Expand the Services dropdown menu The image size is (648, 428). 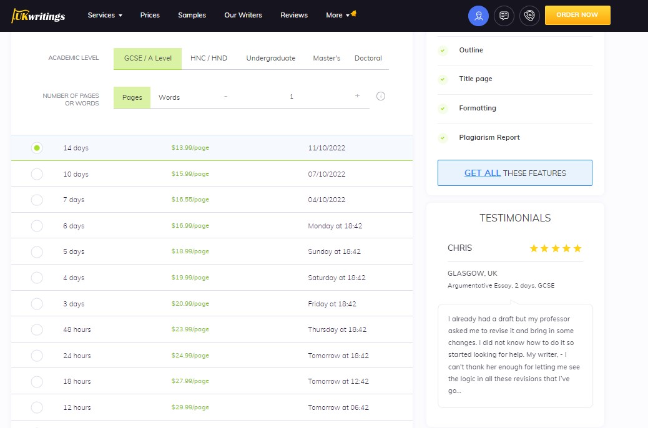[105, 15]
